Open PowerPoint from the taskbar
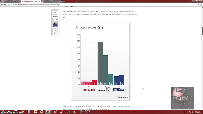The width and height of the screenshot is (203, 114). [35, 112]
